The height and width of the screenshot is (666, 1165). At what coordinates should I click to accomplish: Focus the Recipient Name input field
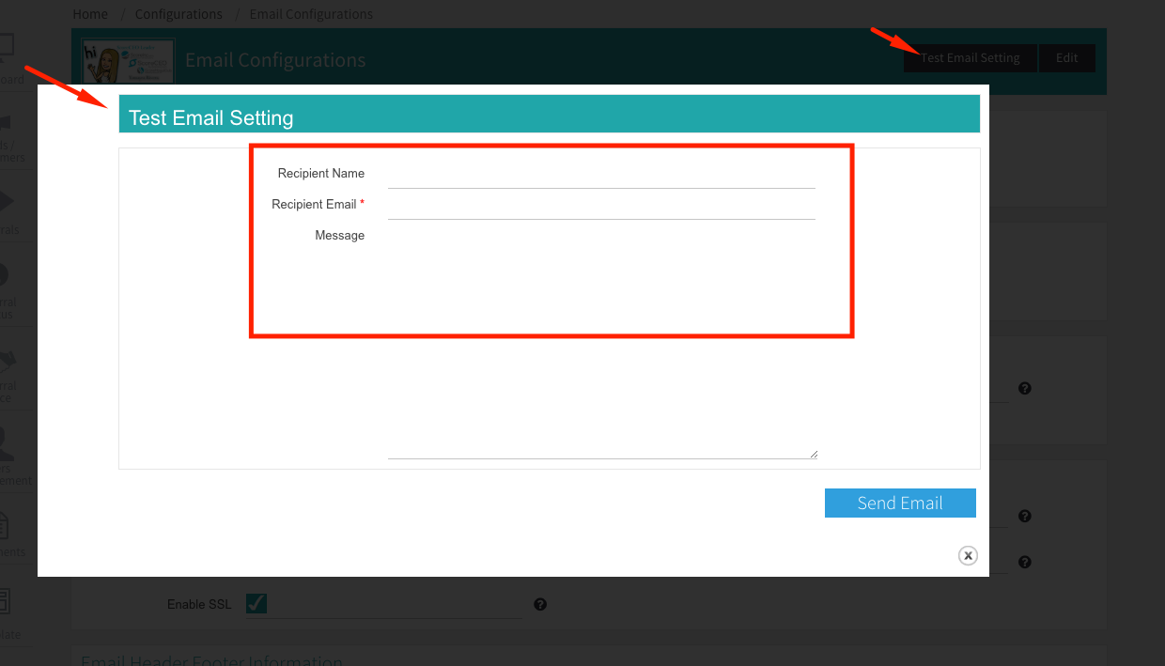tap(601, 174)
